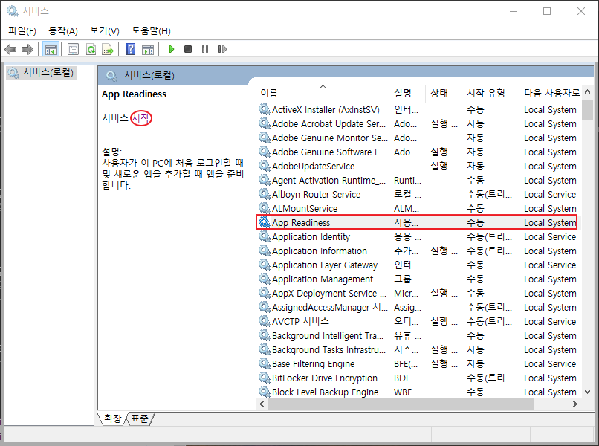
Task: Click gear icon of AdobeUpdateService row
Action: click(x=264, y=166)
